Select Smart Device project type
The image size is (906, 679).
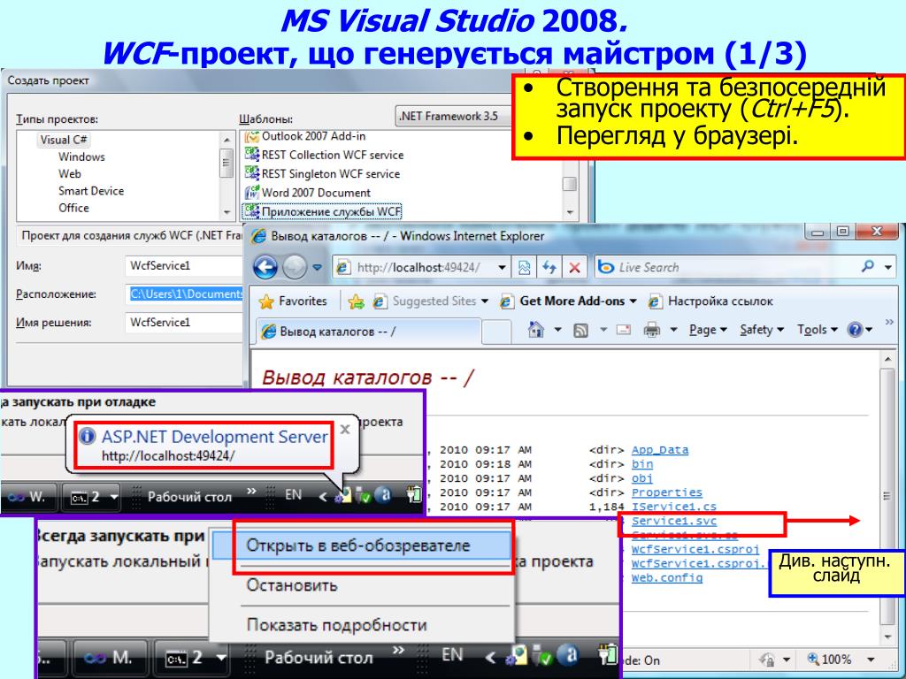[x=91, y=191]
